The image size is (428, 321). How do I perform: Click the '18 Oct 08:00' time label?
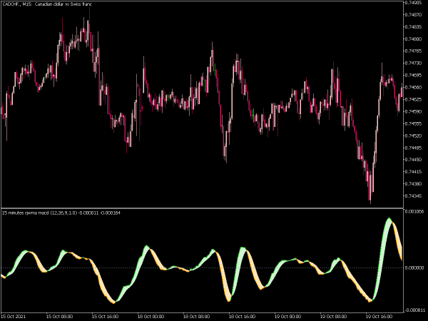pyautogui.click(x=196, y=316)
